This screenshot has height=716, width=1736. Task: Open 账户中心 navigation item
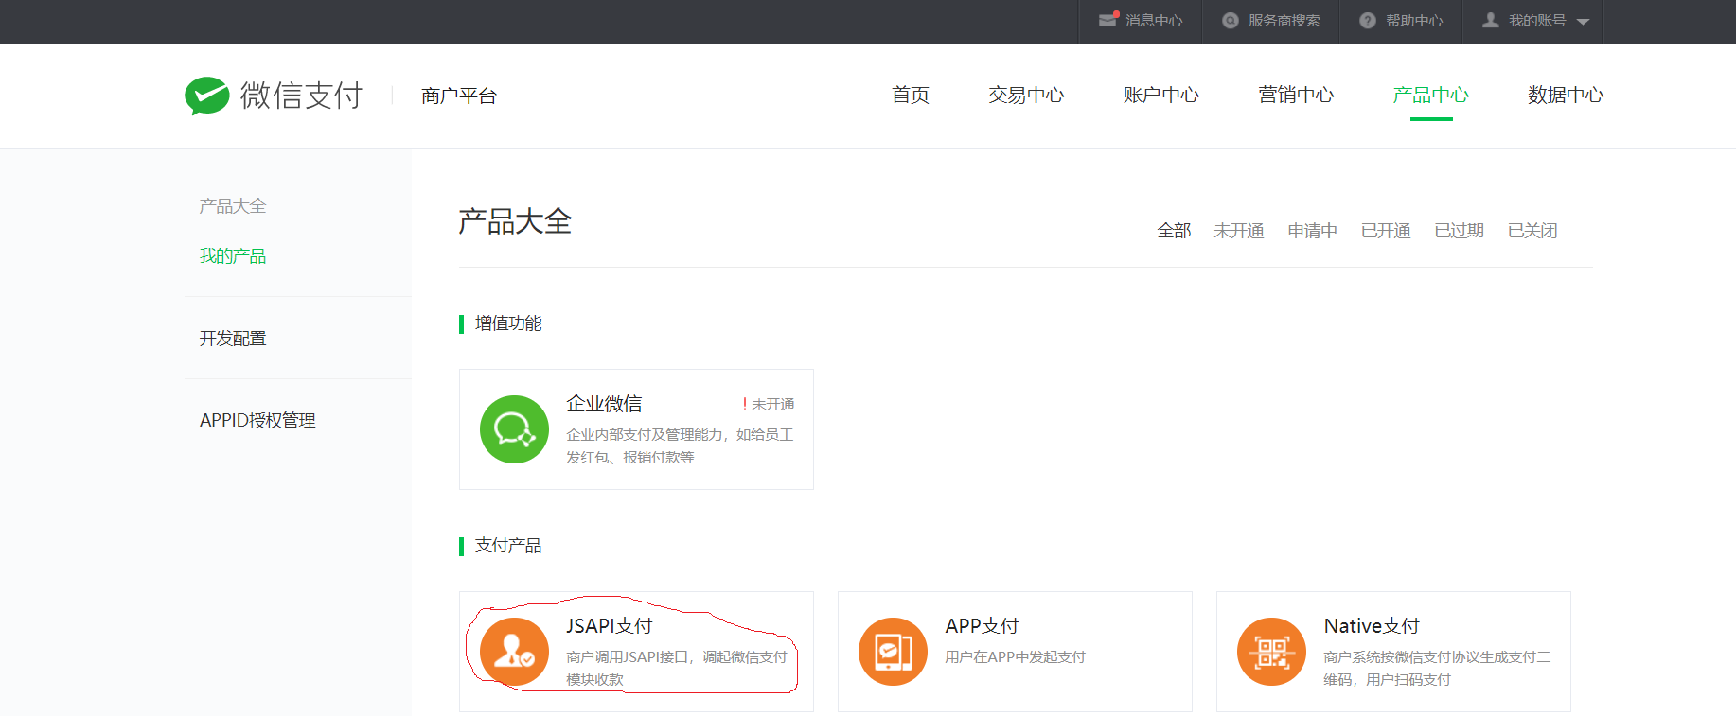1161,96
